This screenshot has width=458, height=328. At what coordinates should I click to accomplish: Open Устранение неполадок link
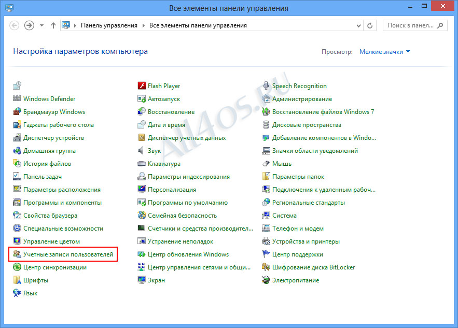point(181,241)
